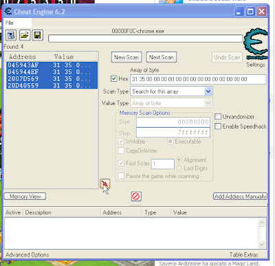Click the Next Scan button
Image resolution: width=275 pixels, height=266 pixels.
tap(162, 57)
